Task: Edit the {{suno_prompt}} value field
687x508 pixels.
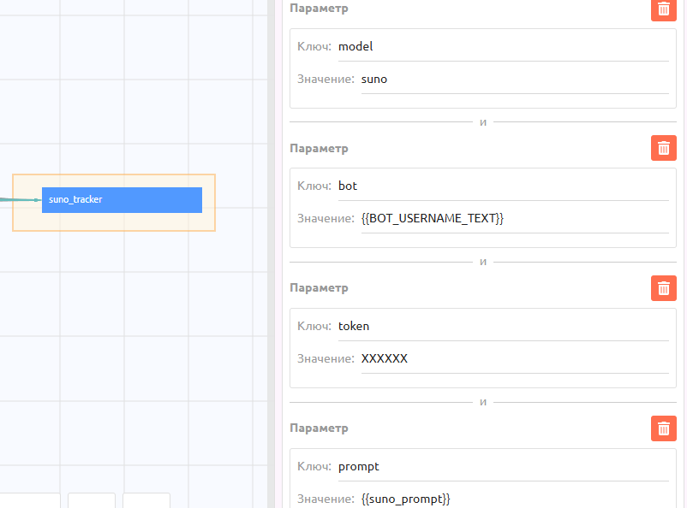Action: click(x=514, y=499)
